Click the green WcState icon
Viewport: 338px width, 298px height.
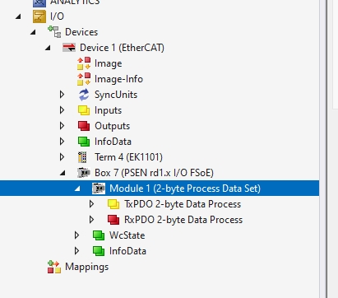(x=99, y=235)
